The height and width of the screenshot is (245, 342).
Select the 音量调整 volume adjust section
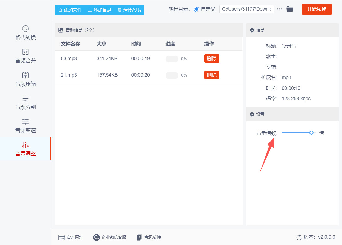25,149
